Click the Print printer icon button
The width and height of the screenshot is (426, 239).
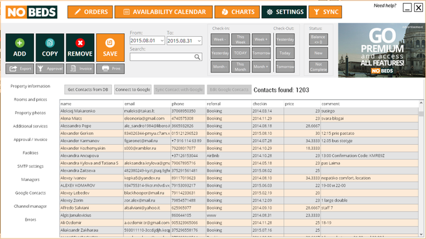[x=110, y=69]
